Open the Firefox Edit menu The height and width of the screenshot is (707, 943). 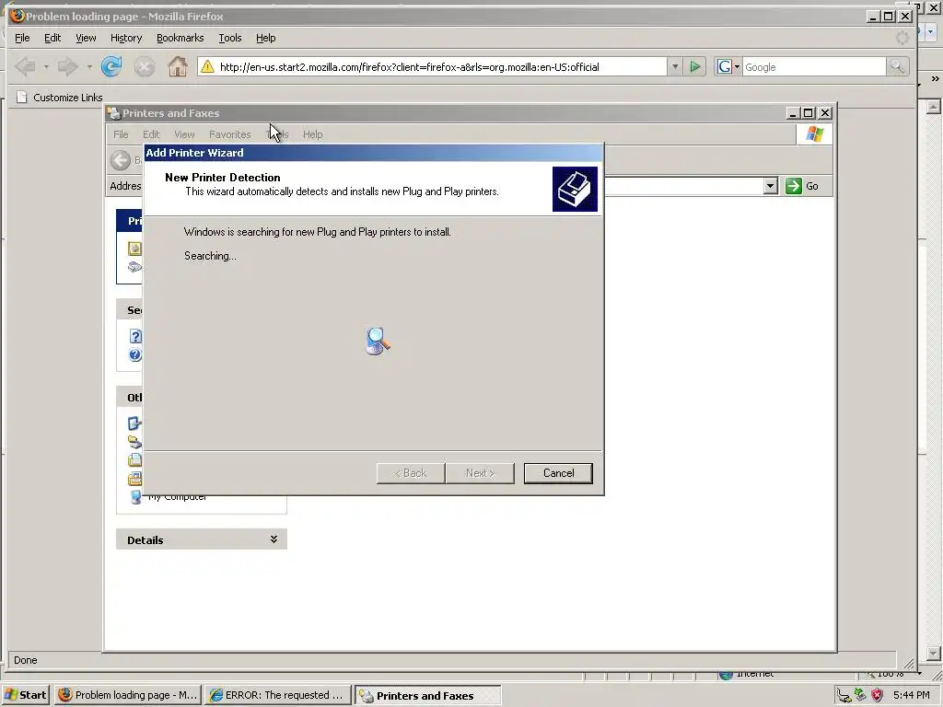tap(52, 38)
